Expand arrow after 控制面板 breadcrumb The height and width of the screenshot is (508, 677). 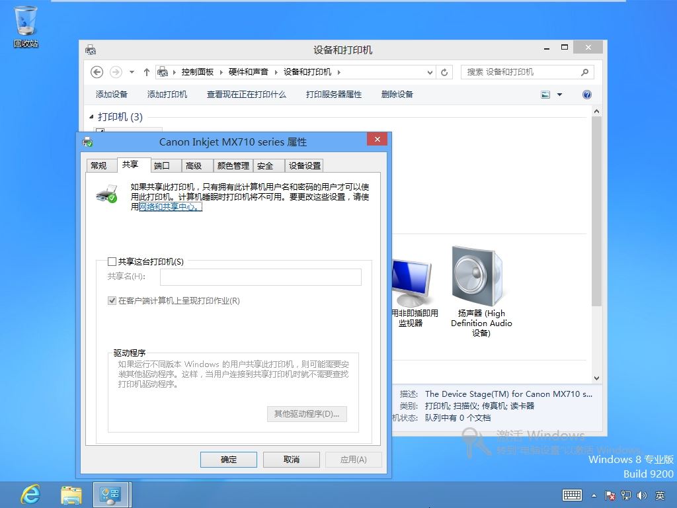221,72
